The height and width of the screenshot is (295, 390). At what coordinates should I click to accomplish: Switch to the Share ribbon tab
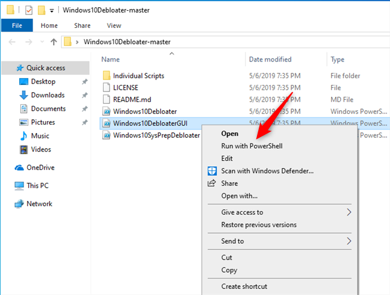tap(82, 25)
